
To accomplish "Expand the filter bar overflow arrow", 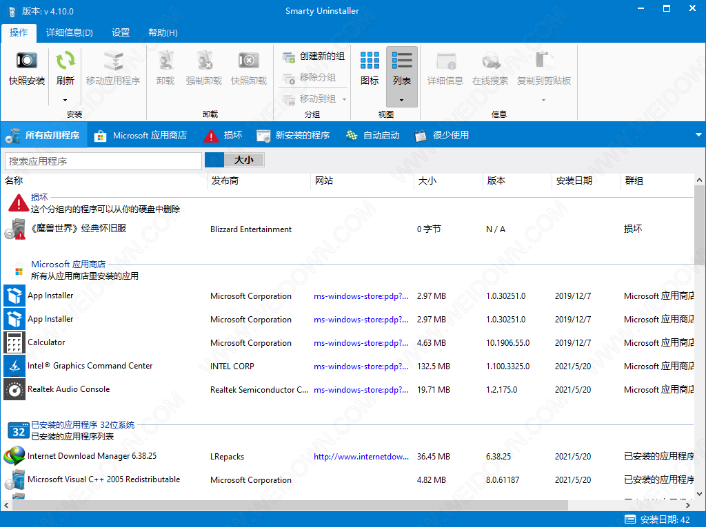I will [x=698, y=135].
